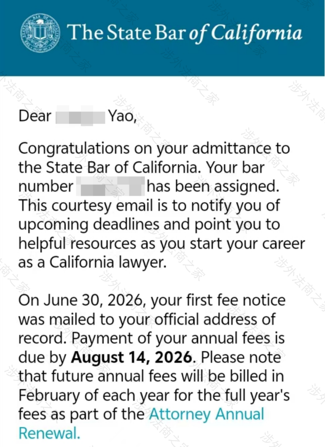The image size is (325, 447).
Task: Click the "upcoming deadlines" phrase
Action: (x=89, y=225)
